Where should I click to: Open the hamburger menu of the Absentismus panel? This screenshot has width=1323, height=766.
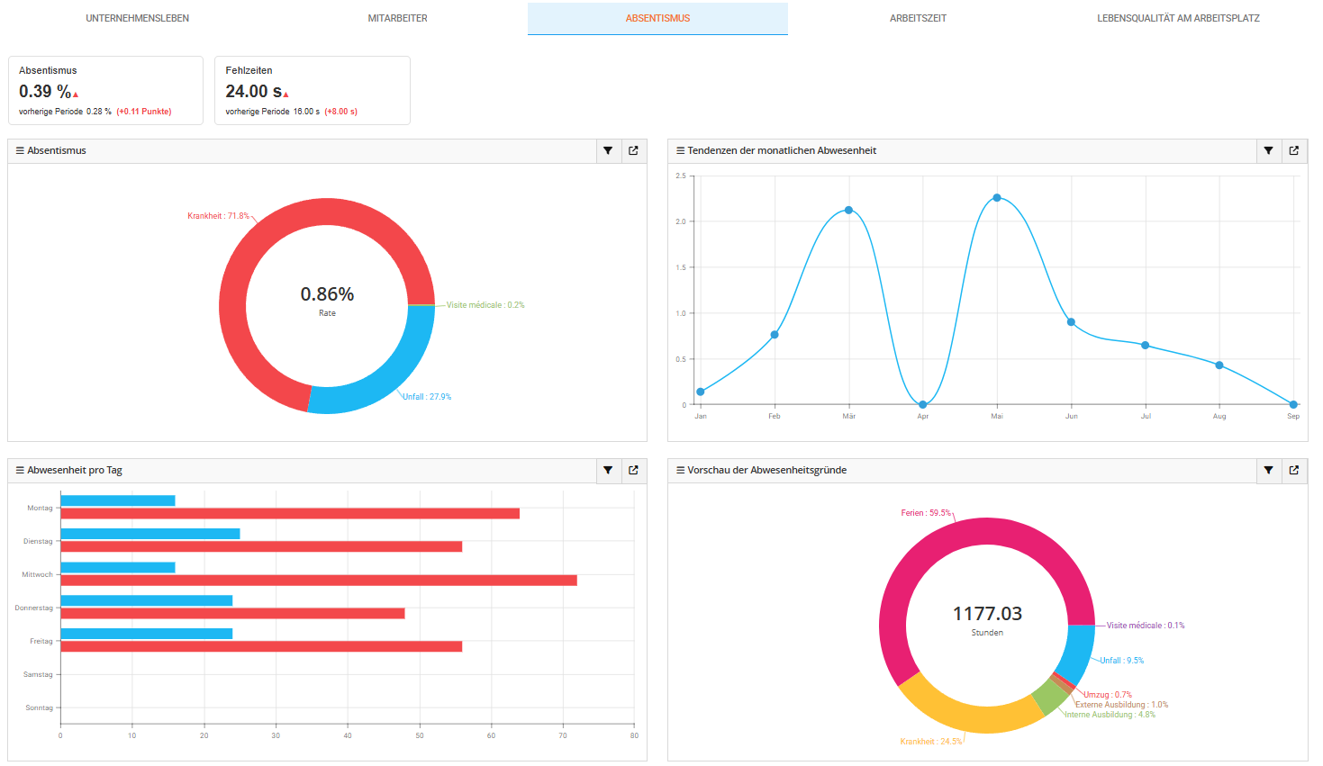click(x=19, y=150)
